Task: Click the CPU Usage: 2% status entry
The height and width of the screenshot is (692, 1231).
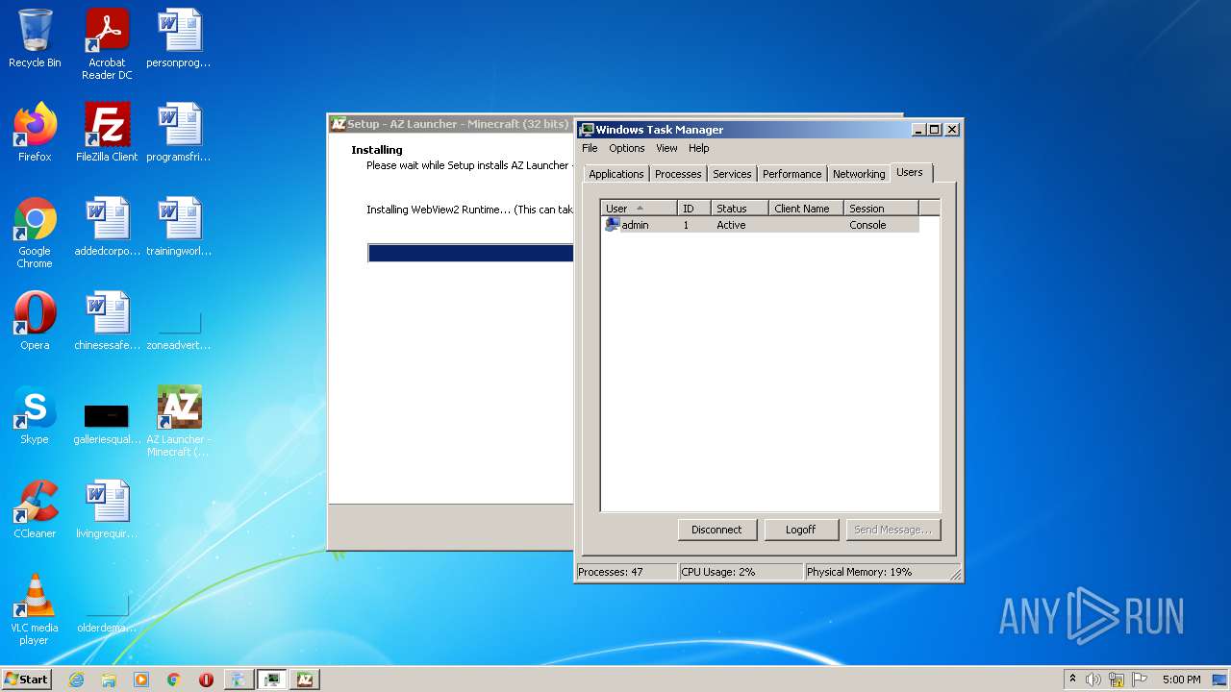Action: coord(741,572)
